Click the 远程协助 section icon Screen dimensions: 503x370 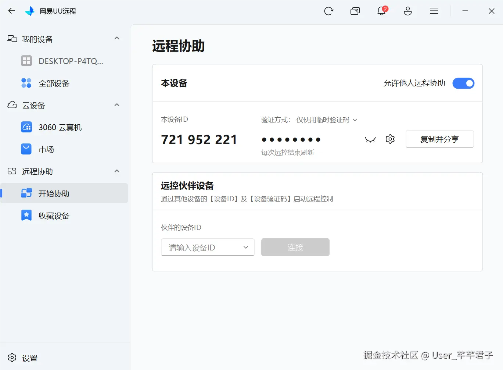[12, 171]
